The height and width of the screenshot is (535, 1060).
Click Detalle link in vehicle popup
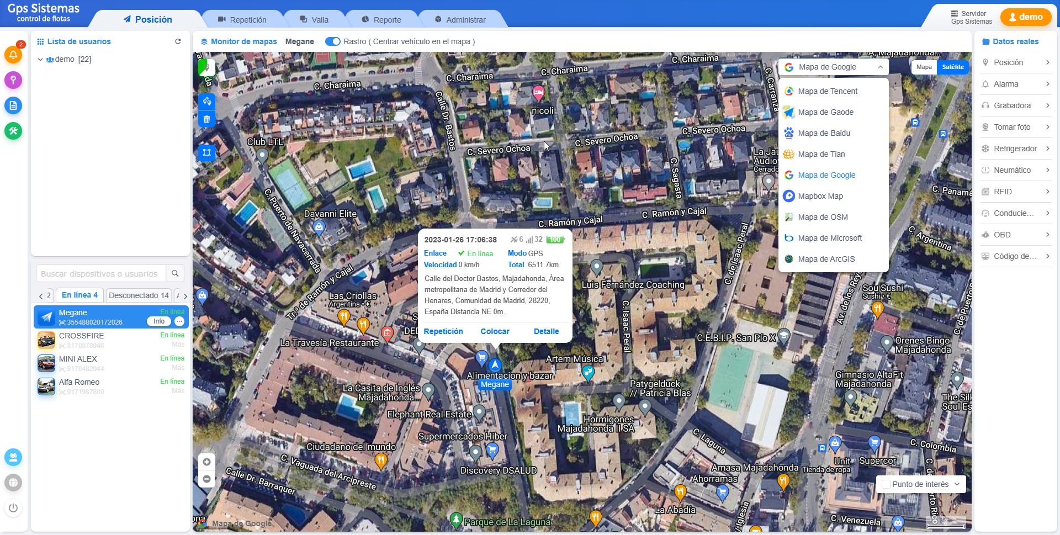(546, 331)
